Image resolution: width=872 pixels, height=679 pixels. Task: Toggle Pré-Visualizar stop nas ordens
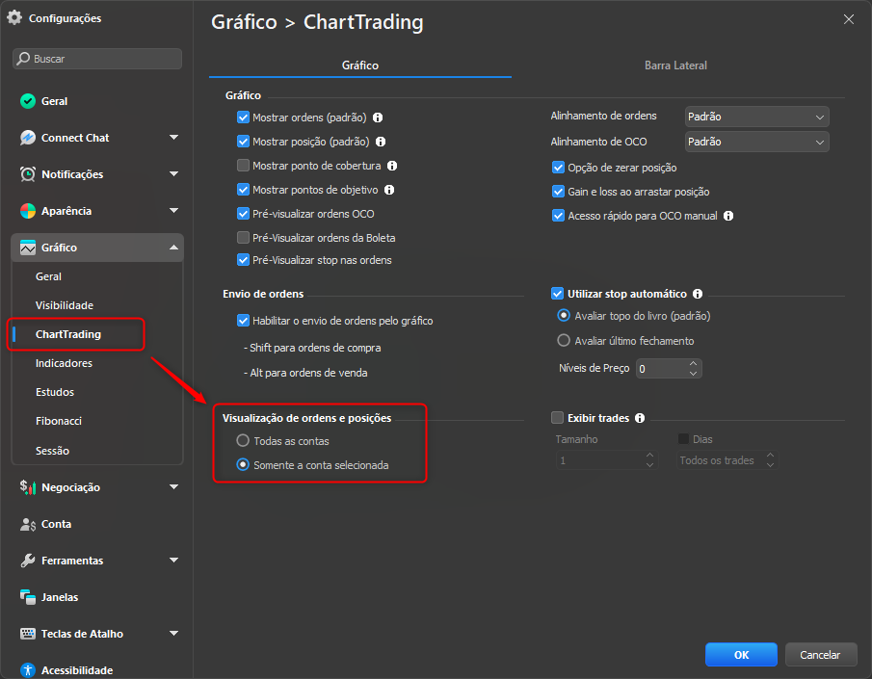point(243,260)
